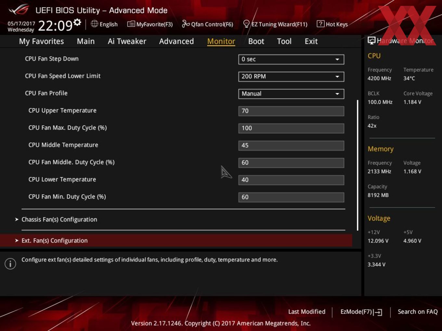Click EZ Tuning Wizard lightbulb icon
This screenshot has width=442, height=331.
[246, 24]
